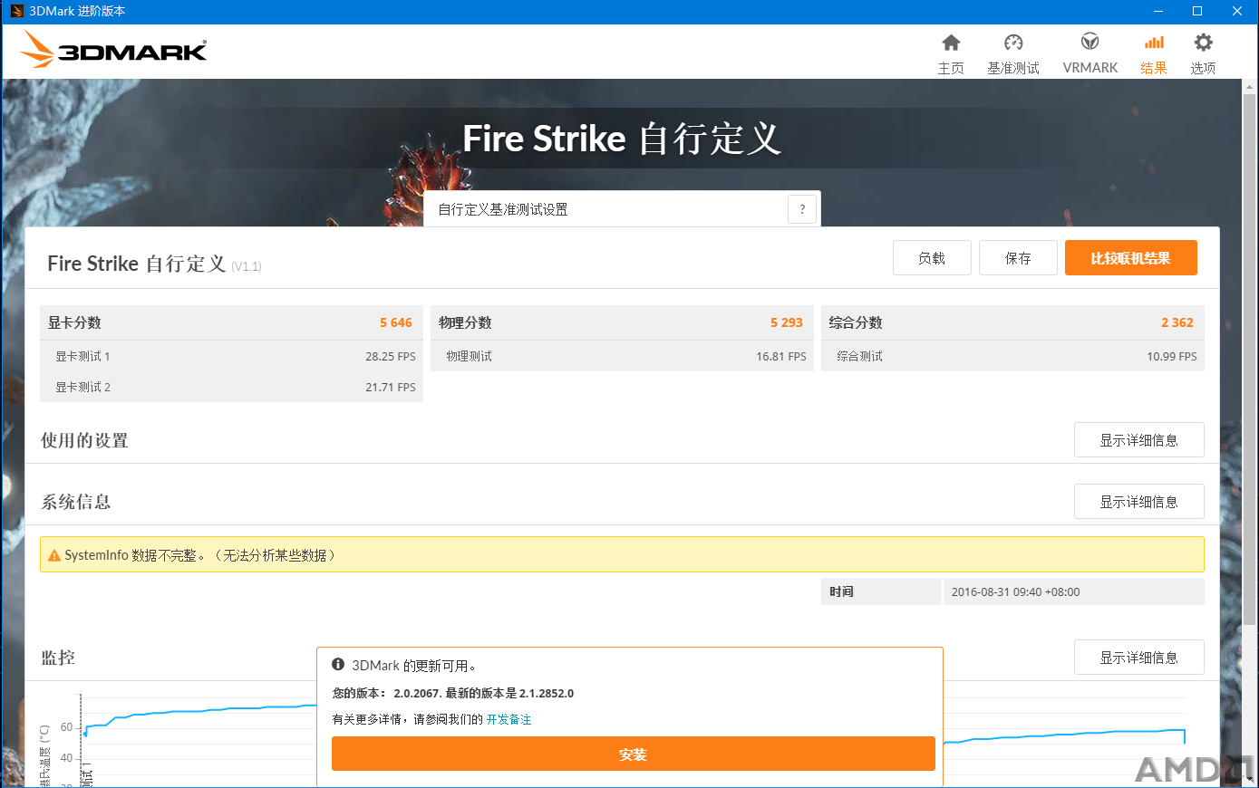
Task: Open the 开发备注 release notes link
Action: click(x=508, y=719)
